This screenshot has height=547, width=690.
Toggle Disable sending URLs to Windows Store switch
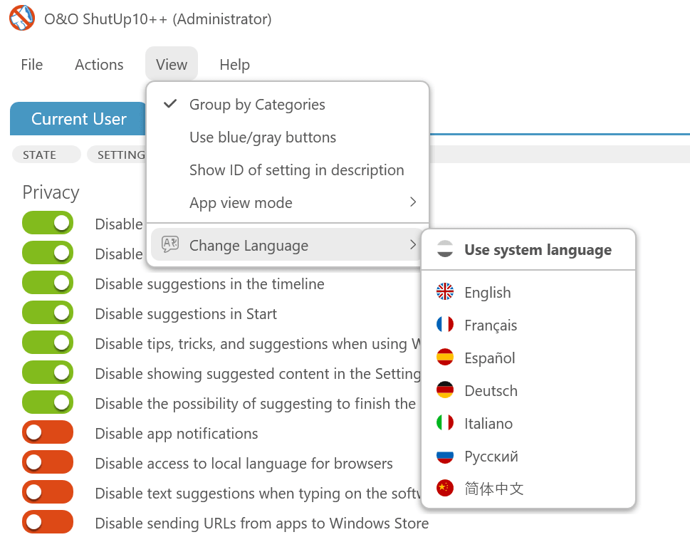coord(48,522)
